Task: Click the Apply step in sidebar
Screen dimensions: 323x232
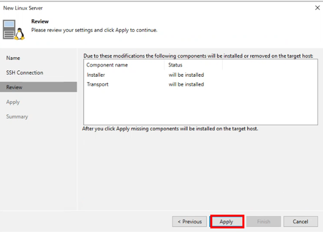Action: click(x=13, y=102)
